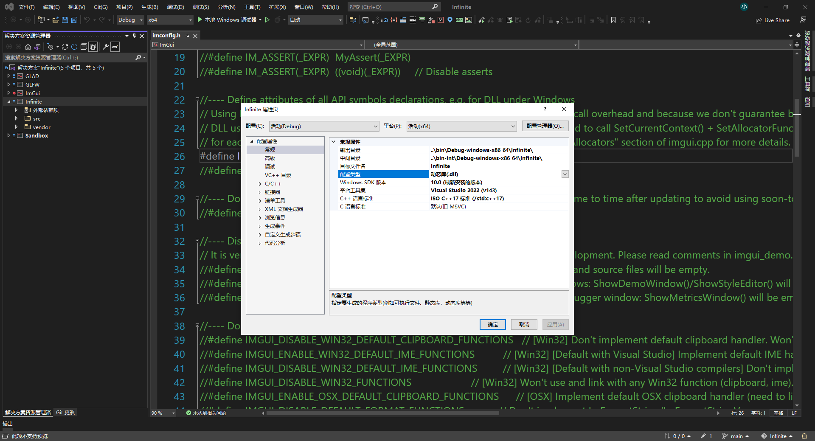This screenshot has width=815, height=441.
Task: Open properties wrench icon in Solution Explorer
Action: 106,47
